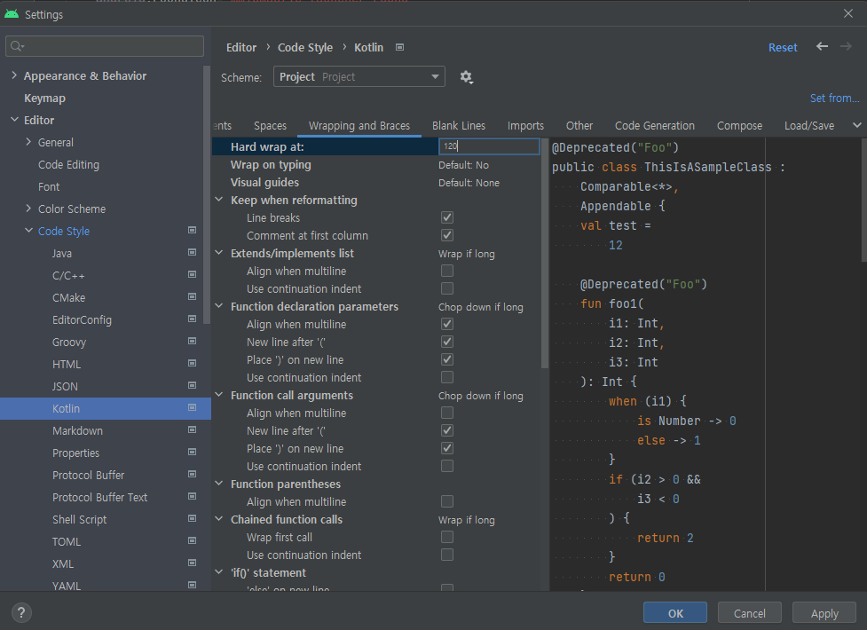Click project icon on C/C++ row
The image size is (867, 630).
[x=192, y=274]
